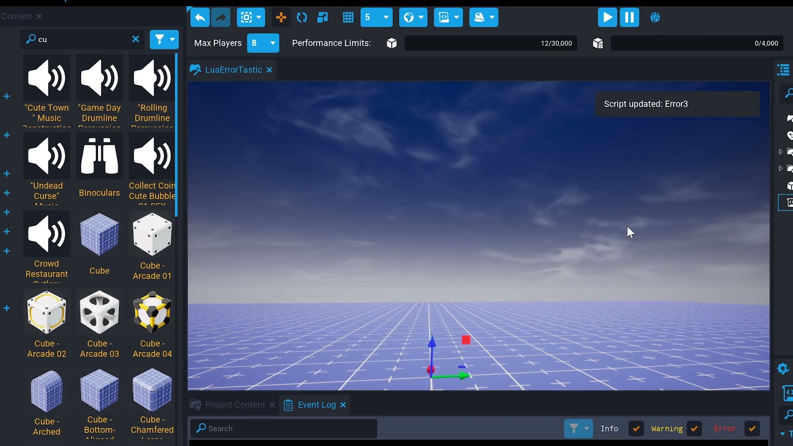Image resolution: width=793 pixels, height=446 pixels.
Task: Select the "Game Day Drumline" audio asset
Action: pos(99,90)
